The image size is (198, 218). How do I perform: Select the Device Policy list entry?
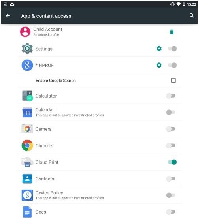[100, 195]
